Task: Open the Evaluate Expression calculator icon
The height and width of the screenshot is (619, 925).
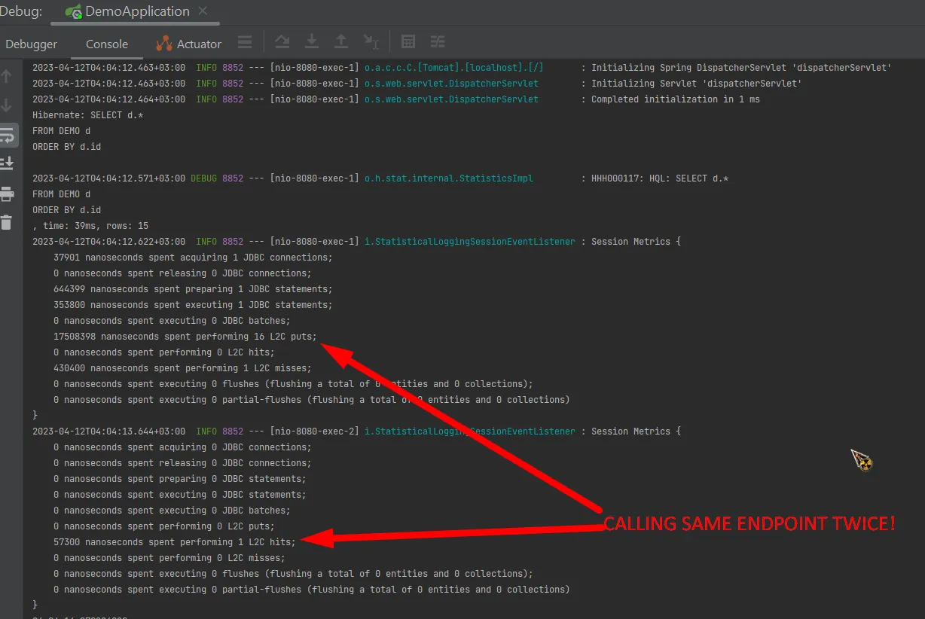Action: pos(408,42)
